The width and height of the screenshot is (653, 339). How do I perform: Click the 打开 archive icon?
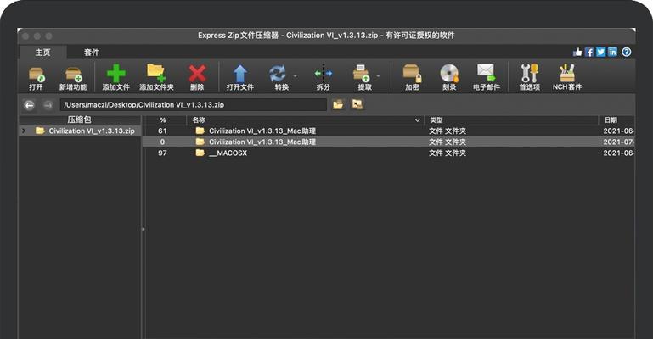(x=36, y=75)
